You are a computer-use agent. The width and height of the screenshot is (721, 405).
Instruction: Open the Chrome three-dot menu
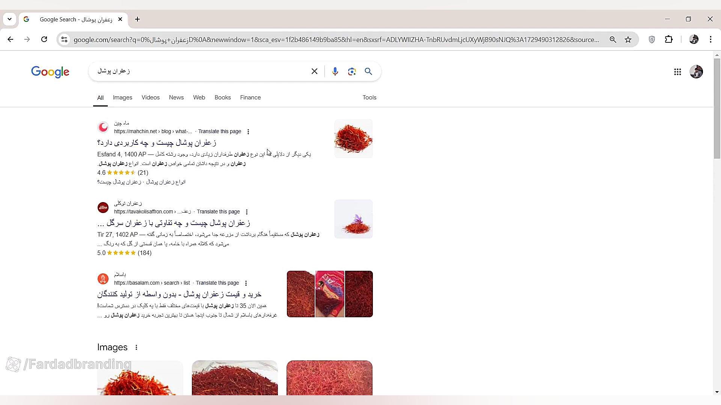[710, 39]
